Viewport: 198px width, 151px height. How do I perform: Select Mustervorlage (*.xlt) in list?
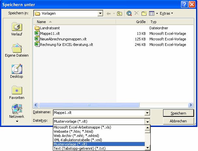99,144
